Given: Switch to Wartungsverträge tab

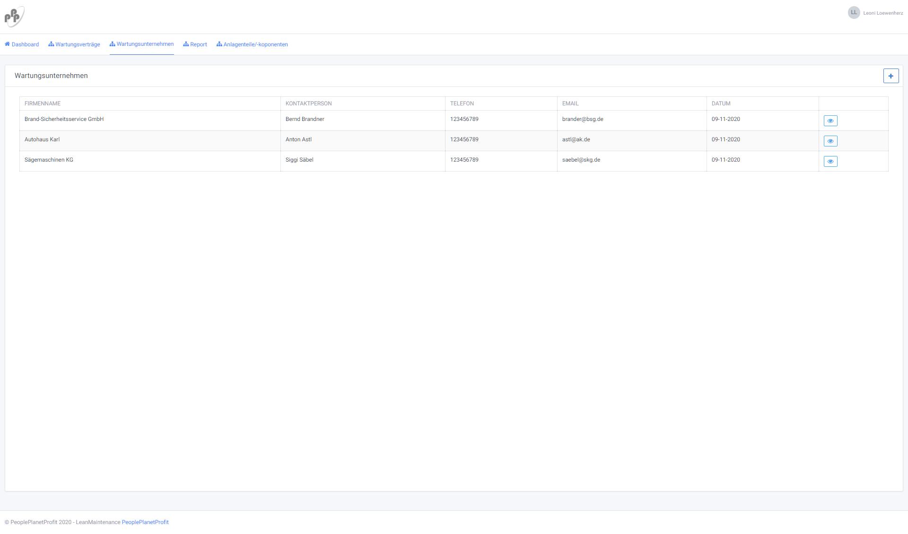Looking at the screenshot, I should [74, 44].
